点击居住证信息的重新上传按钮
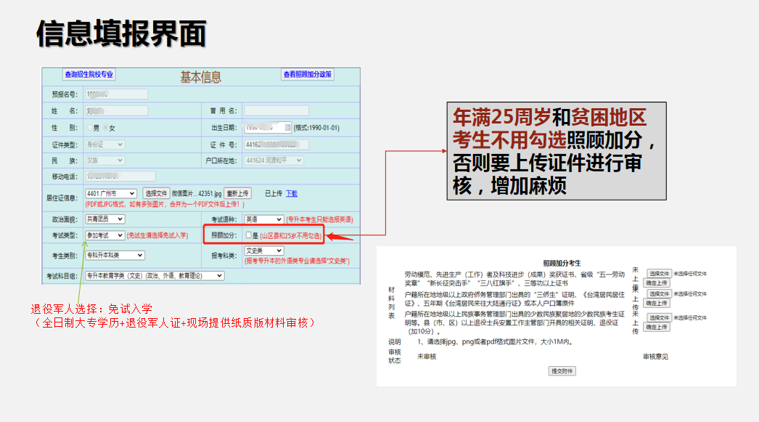Viewport: 759px width, 422px height. (x=237, y=193)
